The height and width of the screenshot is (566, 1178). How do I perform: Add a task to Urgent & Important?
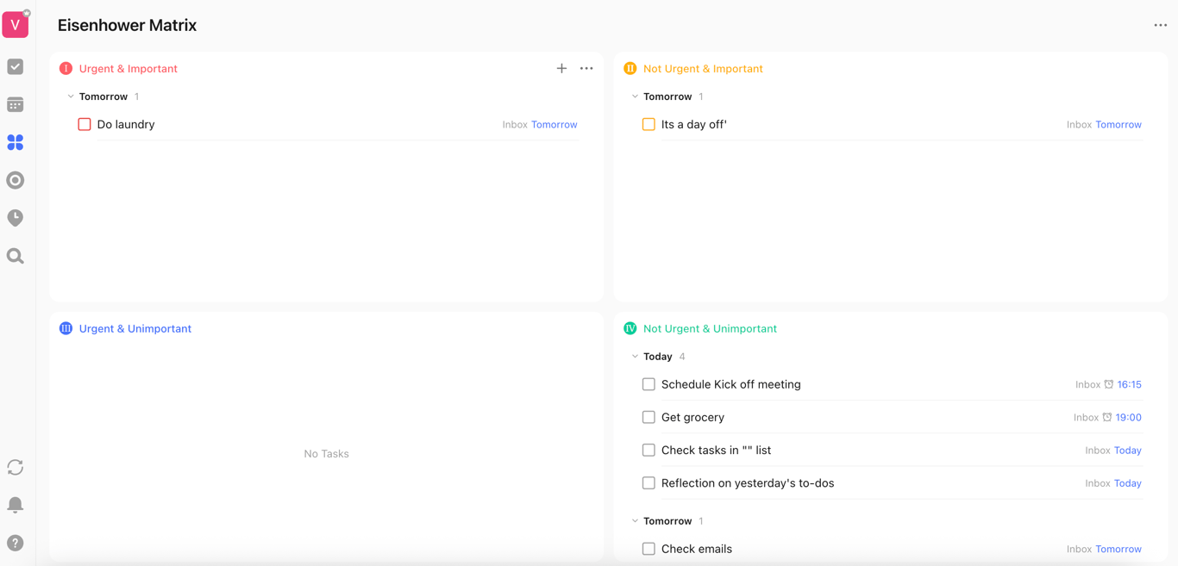tap(561, 68)
